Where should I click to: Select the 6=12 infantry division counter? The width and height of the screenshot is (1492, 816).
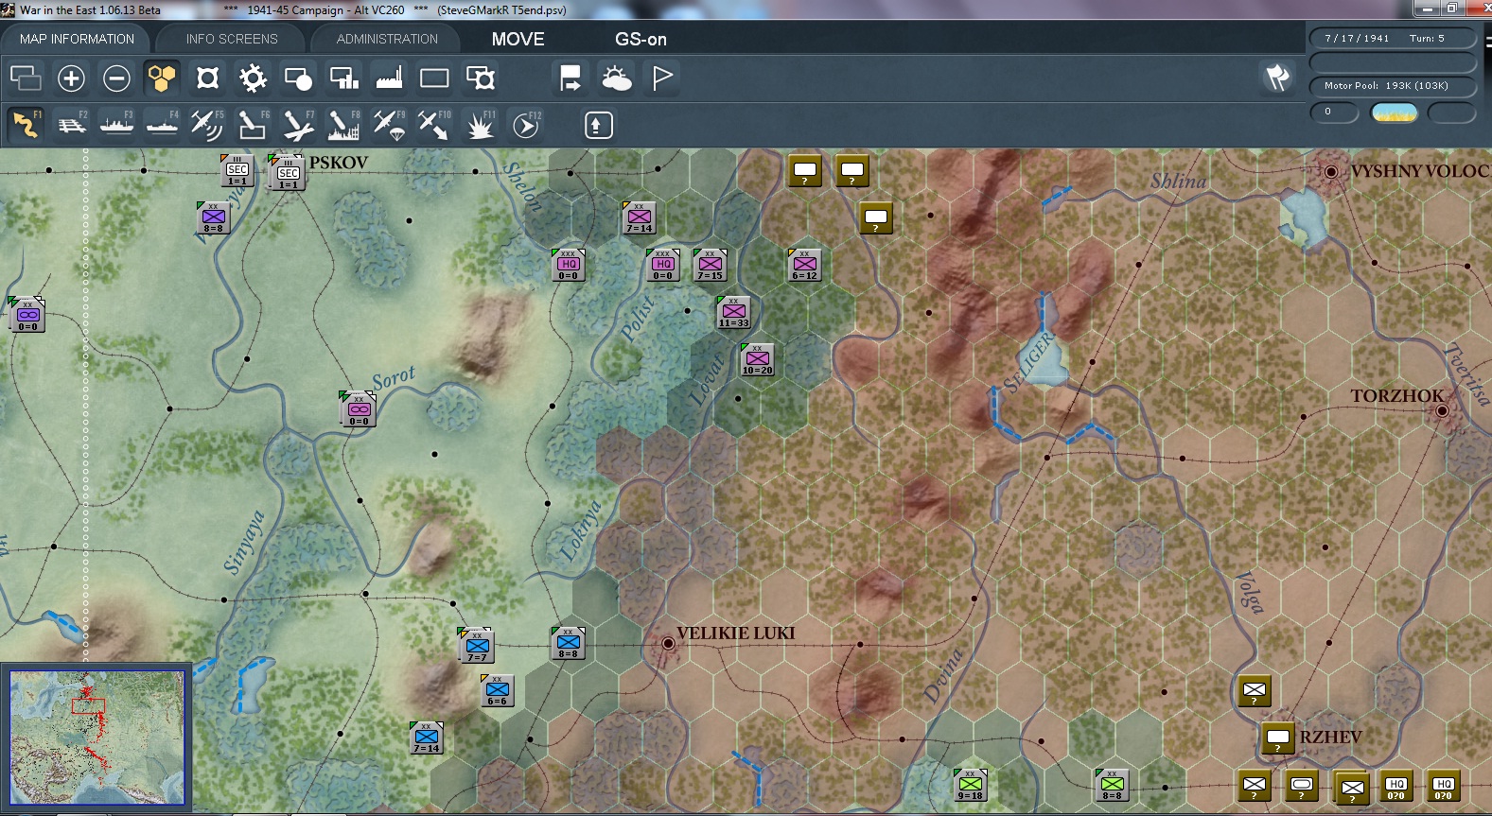tap(804, 265)
